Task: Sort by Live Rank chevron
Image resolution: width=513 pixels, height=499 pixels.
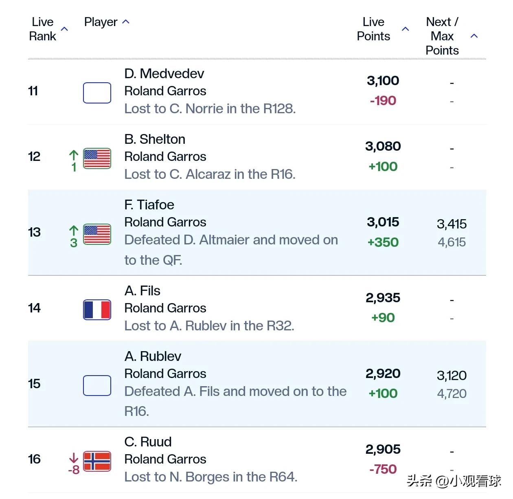Action: coord(64,29)
